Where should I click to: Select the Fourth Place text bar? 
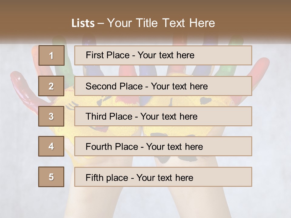tap(163, 147)
